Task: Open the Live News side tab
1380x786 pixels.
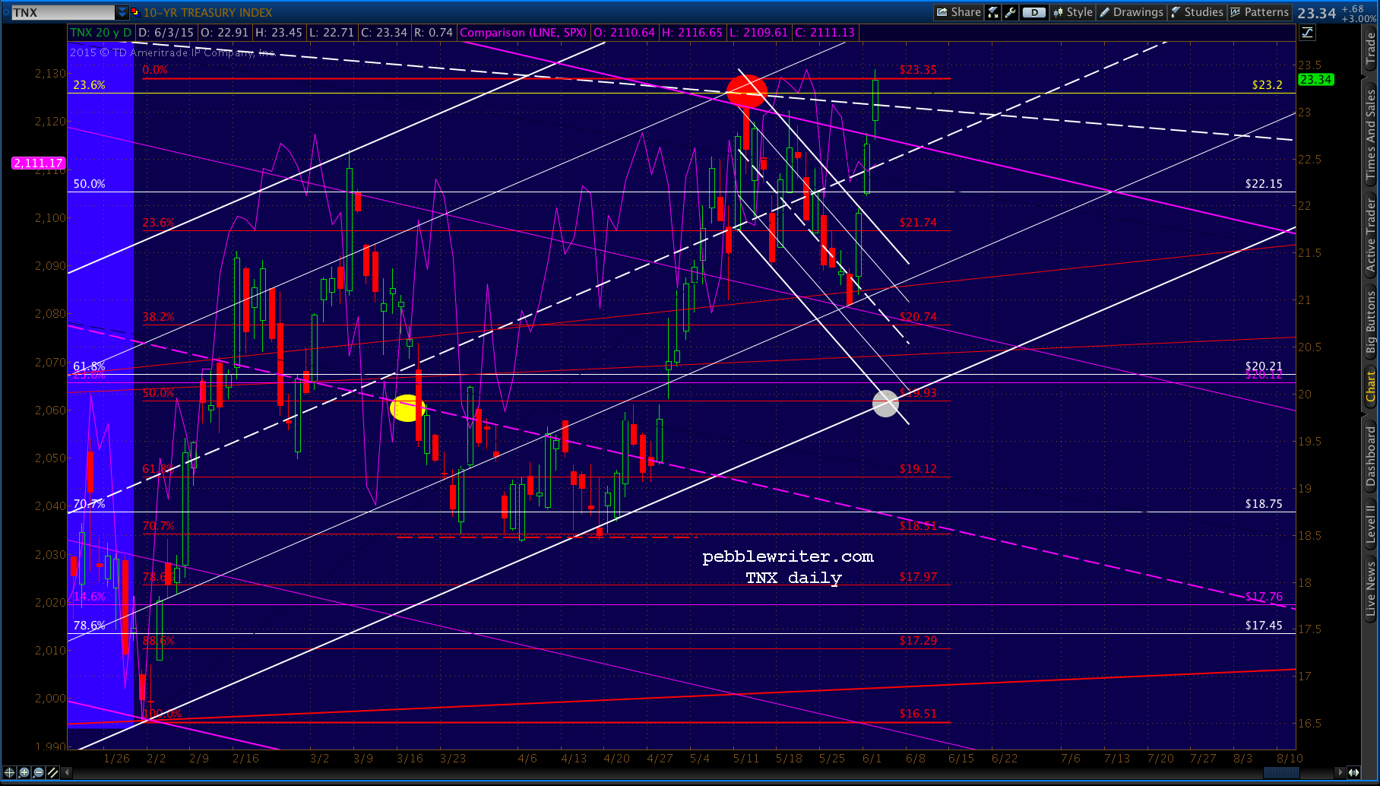Action: tap(1371, 588)
